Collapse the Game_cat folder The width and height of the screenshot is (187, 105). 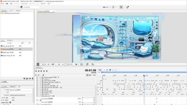[41, 96]
